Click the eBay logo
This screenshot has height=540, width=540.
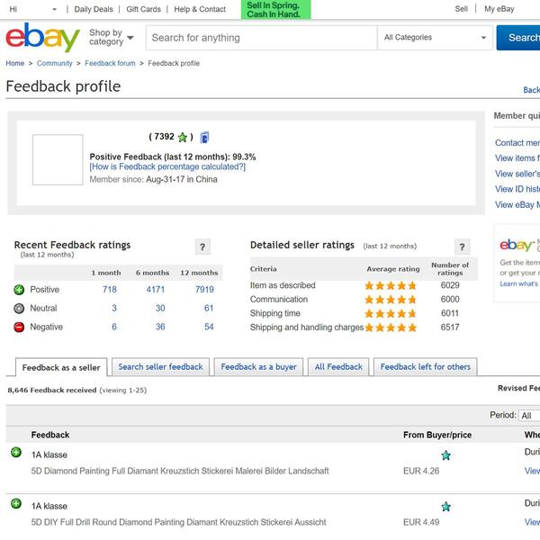(x=42, y=37)
